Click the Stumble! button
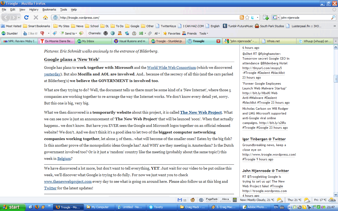Screen dimensions: 338x211 point(10,33)
